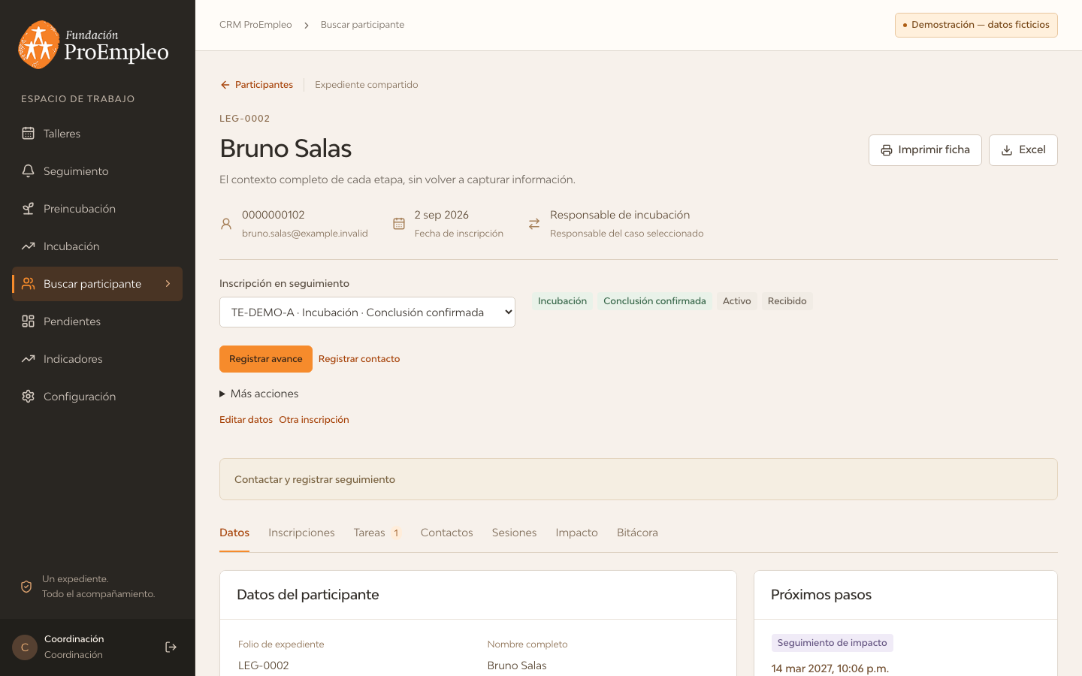Viewport: 1082px width, 676px height.
Task: Click the Otra inscripción link
Action: pos(314,420)
